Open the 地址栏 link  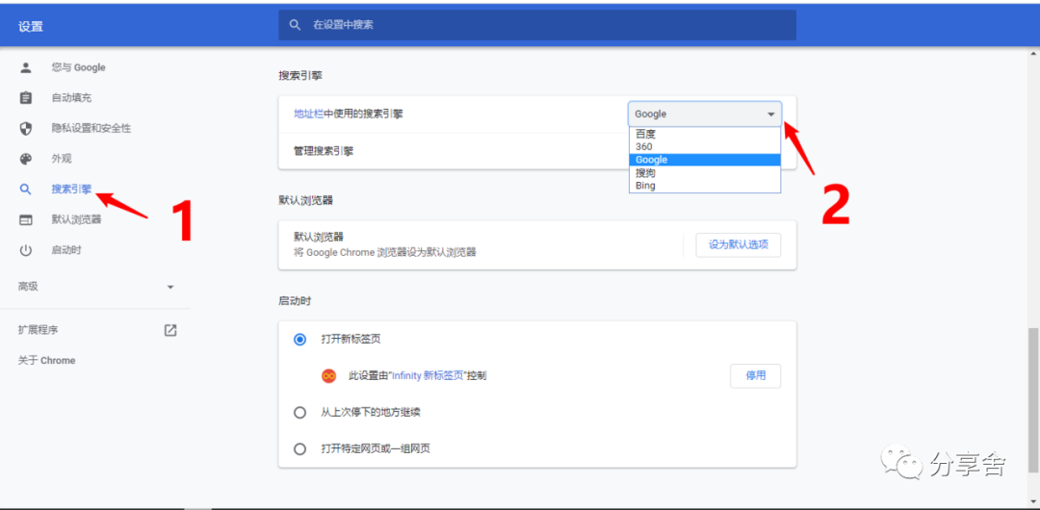[x=308, y=114]
